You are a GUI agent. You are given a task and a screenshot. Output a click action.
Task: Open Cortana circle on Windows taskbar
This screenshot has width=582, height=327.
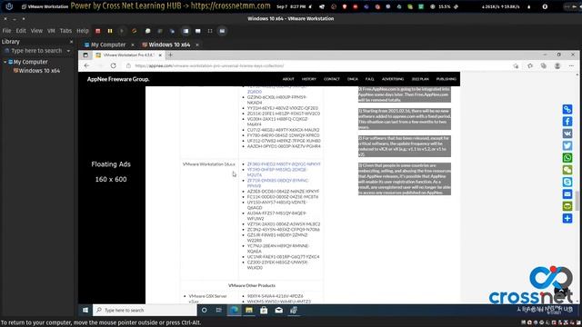coord(204,311)
